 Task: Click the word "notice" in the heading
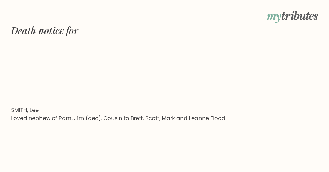click(x=51, y=31)
